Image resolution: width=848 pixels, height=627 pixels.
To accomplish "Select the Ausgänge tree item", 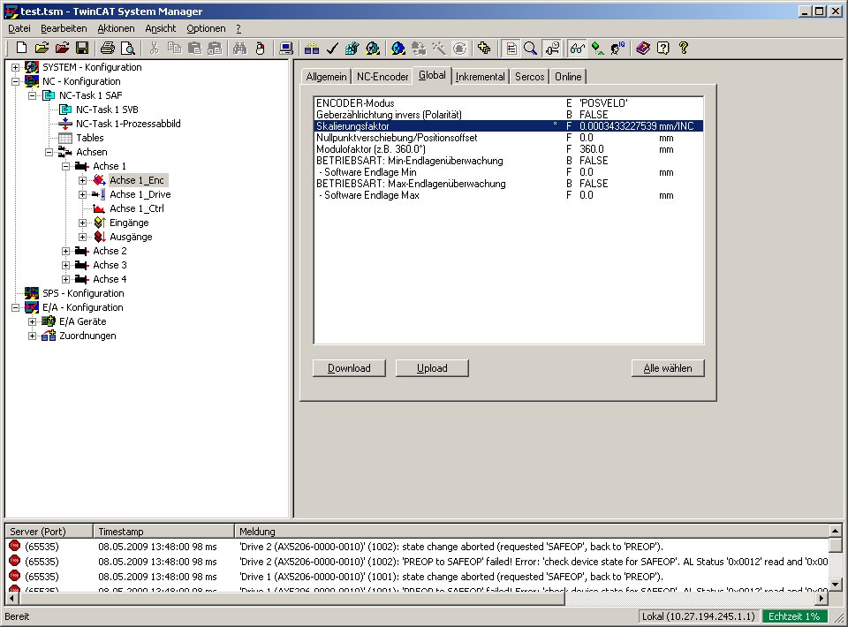I will 131,237.
